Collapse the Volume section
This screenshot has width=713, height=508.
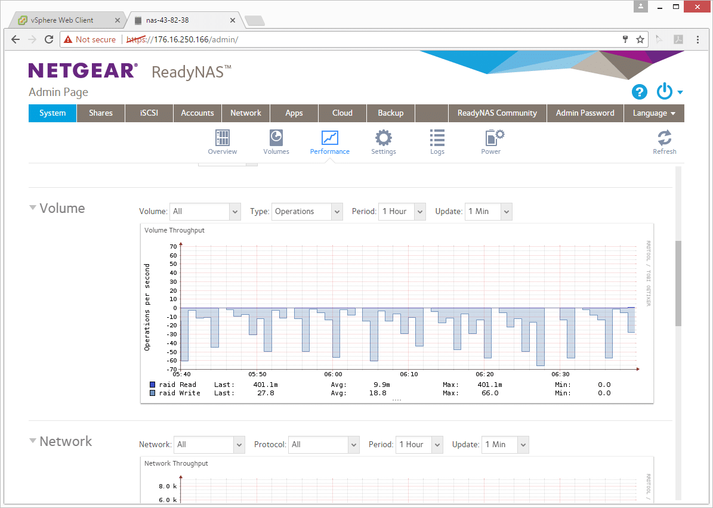[x=33, y=207]
